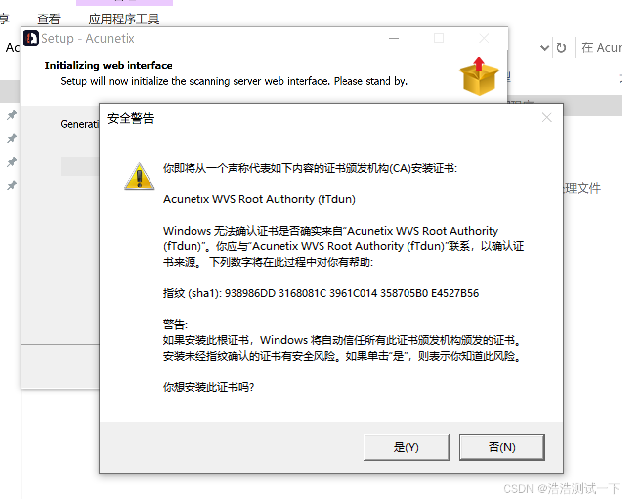This screenshot has height=499, width=622.
Task: Click the Acunetix logo in setup title bar
Action: (x=31, y=38)
